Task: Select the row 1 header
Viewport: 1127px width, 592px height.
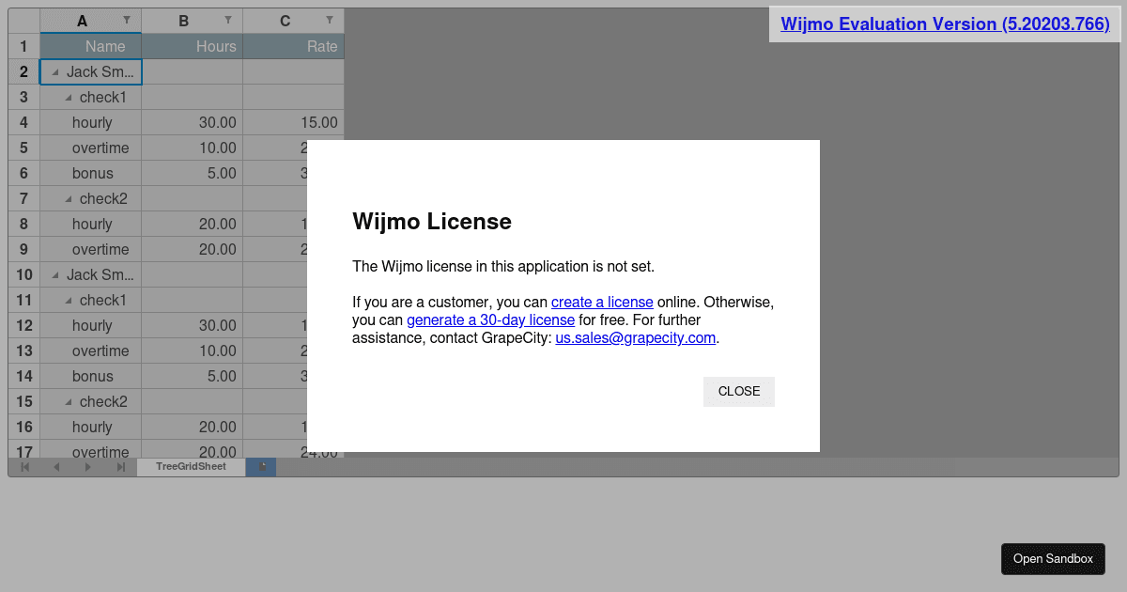Action: tap(24, 46)
